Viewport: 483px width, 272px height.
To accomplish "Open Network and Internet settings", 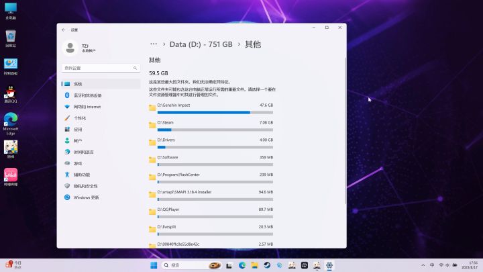I will coord(101,107).
